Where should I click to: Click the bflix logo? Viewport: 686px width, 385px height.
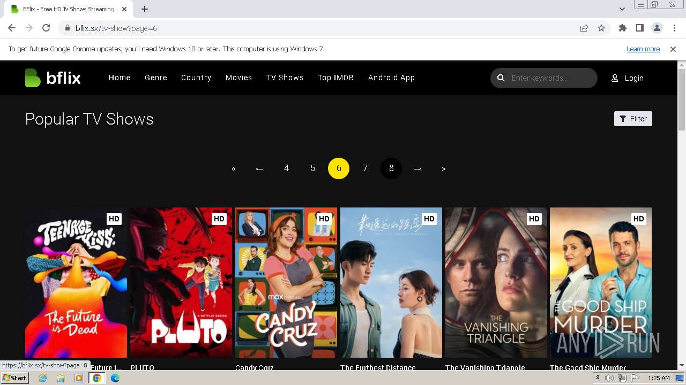click(53, 78)
